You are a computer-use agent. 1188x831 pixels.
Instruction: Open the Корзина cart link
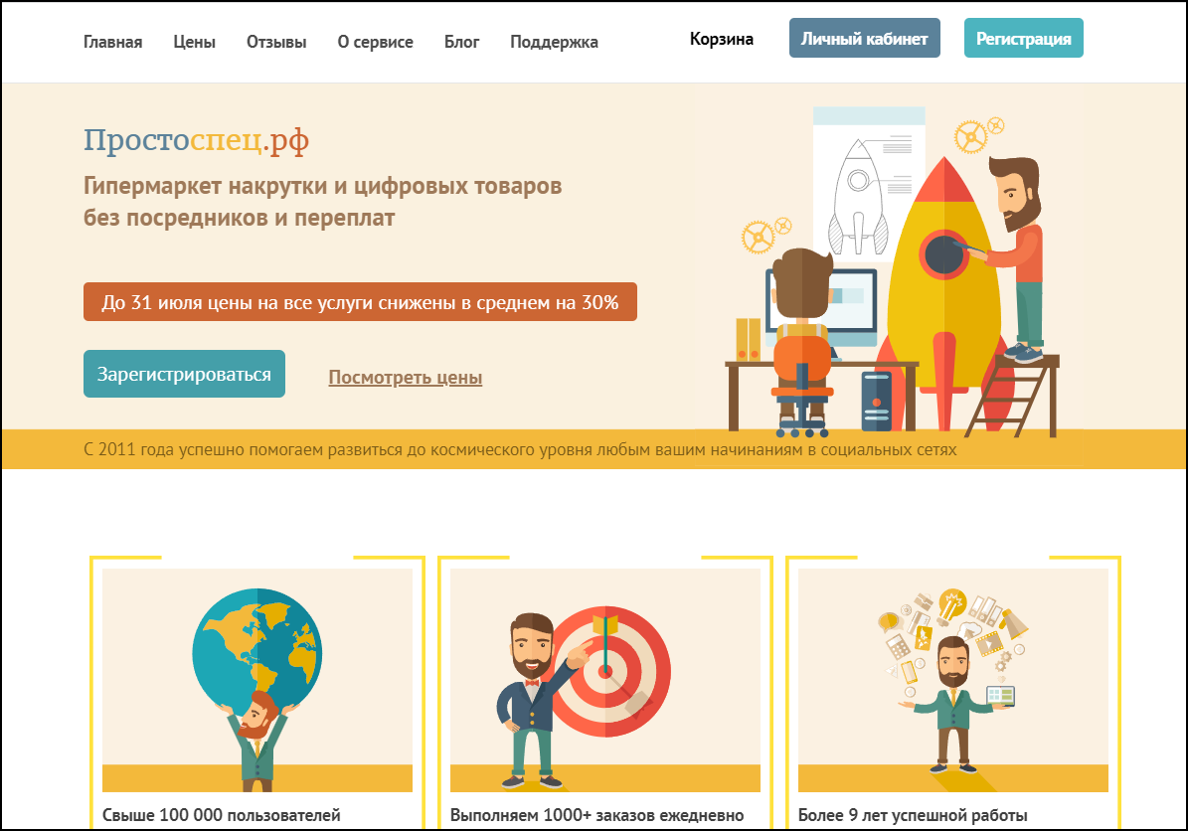(x=722, y=39)
